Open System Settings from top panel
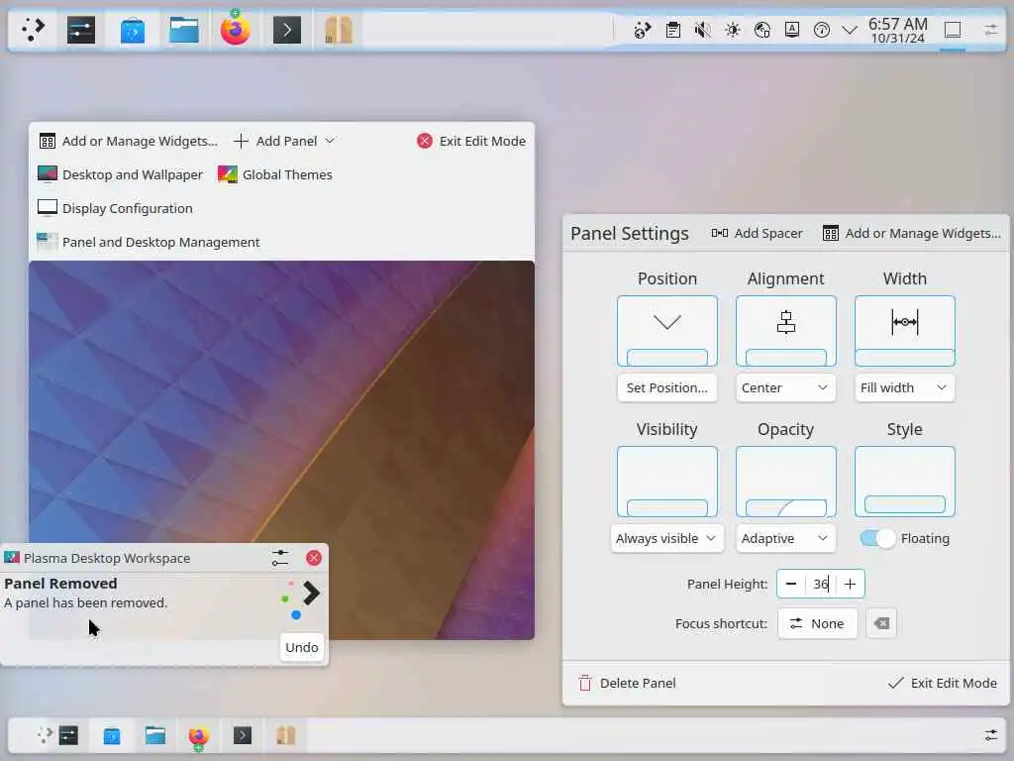 pyautogui.click(x=81, y=30)
